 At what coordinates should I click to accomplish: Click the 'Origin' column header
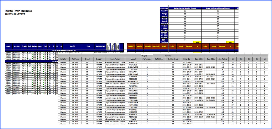coord(24,46)
